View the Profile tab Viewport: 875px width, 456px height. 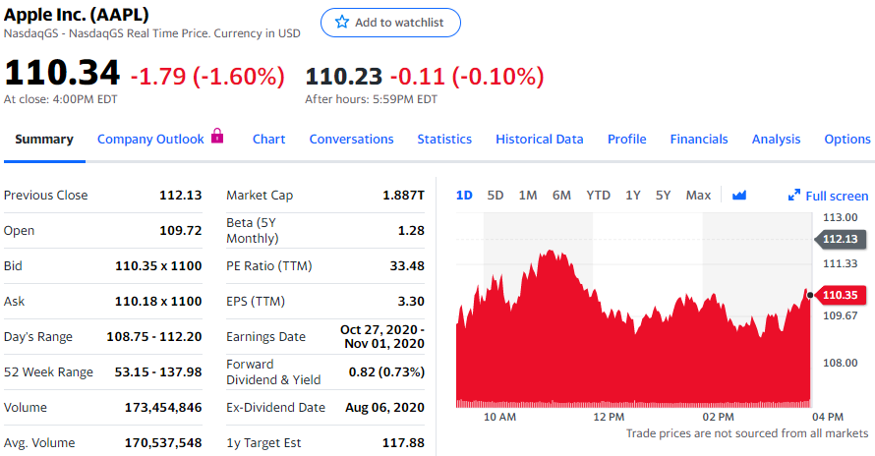[626, 139]
